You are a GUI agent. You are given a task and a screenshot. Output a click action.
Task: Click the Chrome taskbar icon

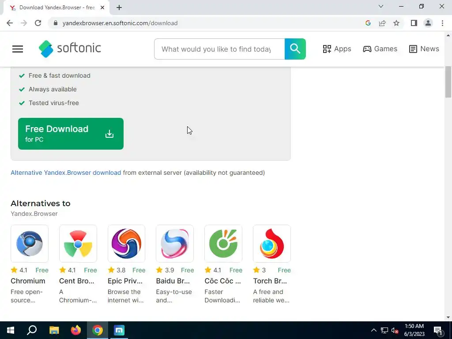98,330
